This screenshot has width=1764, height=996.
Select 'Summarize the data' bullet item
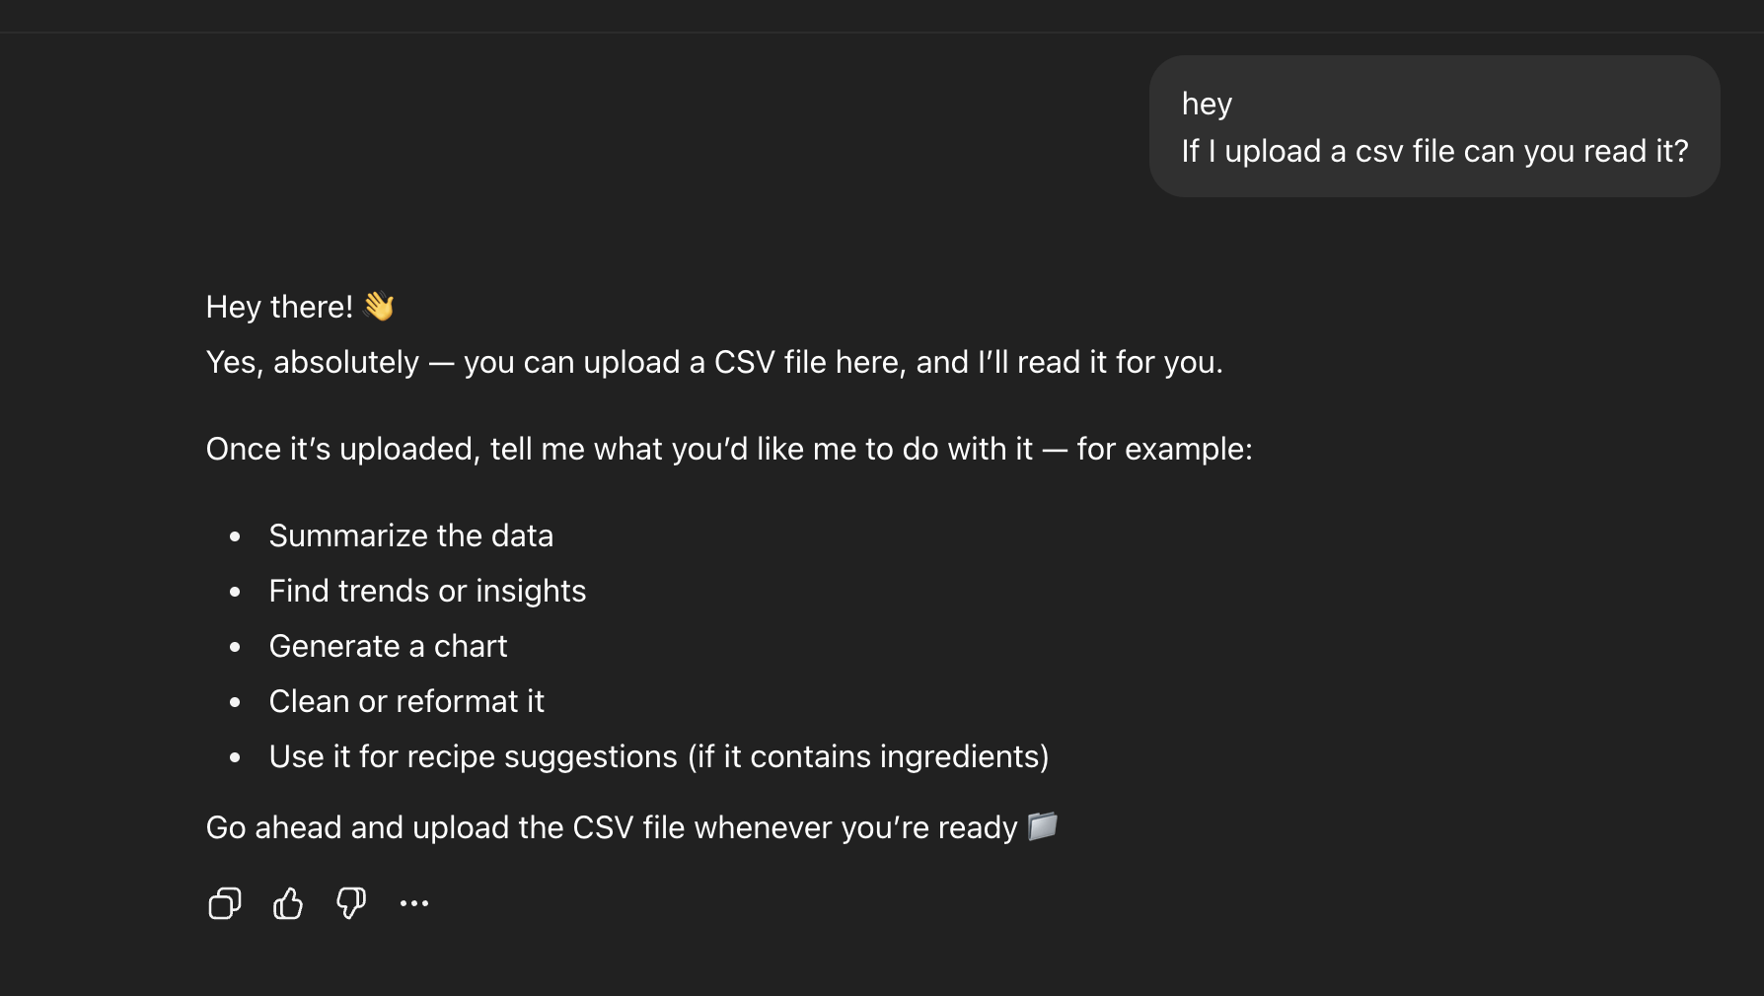click(x=410, y=535)
